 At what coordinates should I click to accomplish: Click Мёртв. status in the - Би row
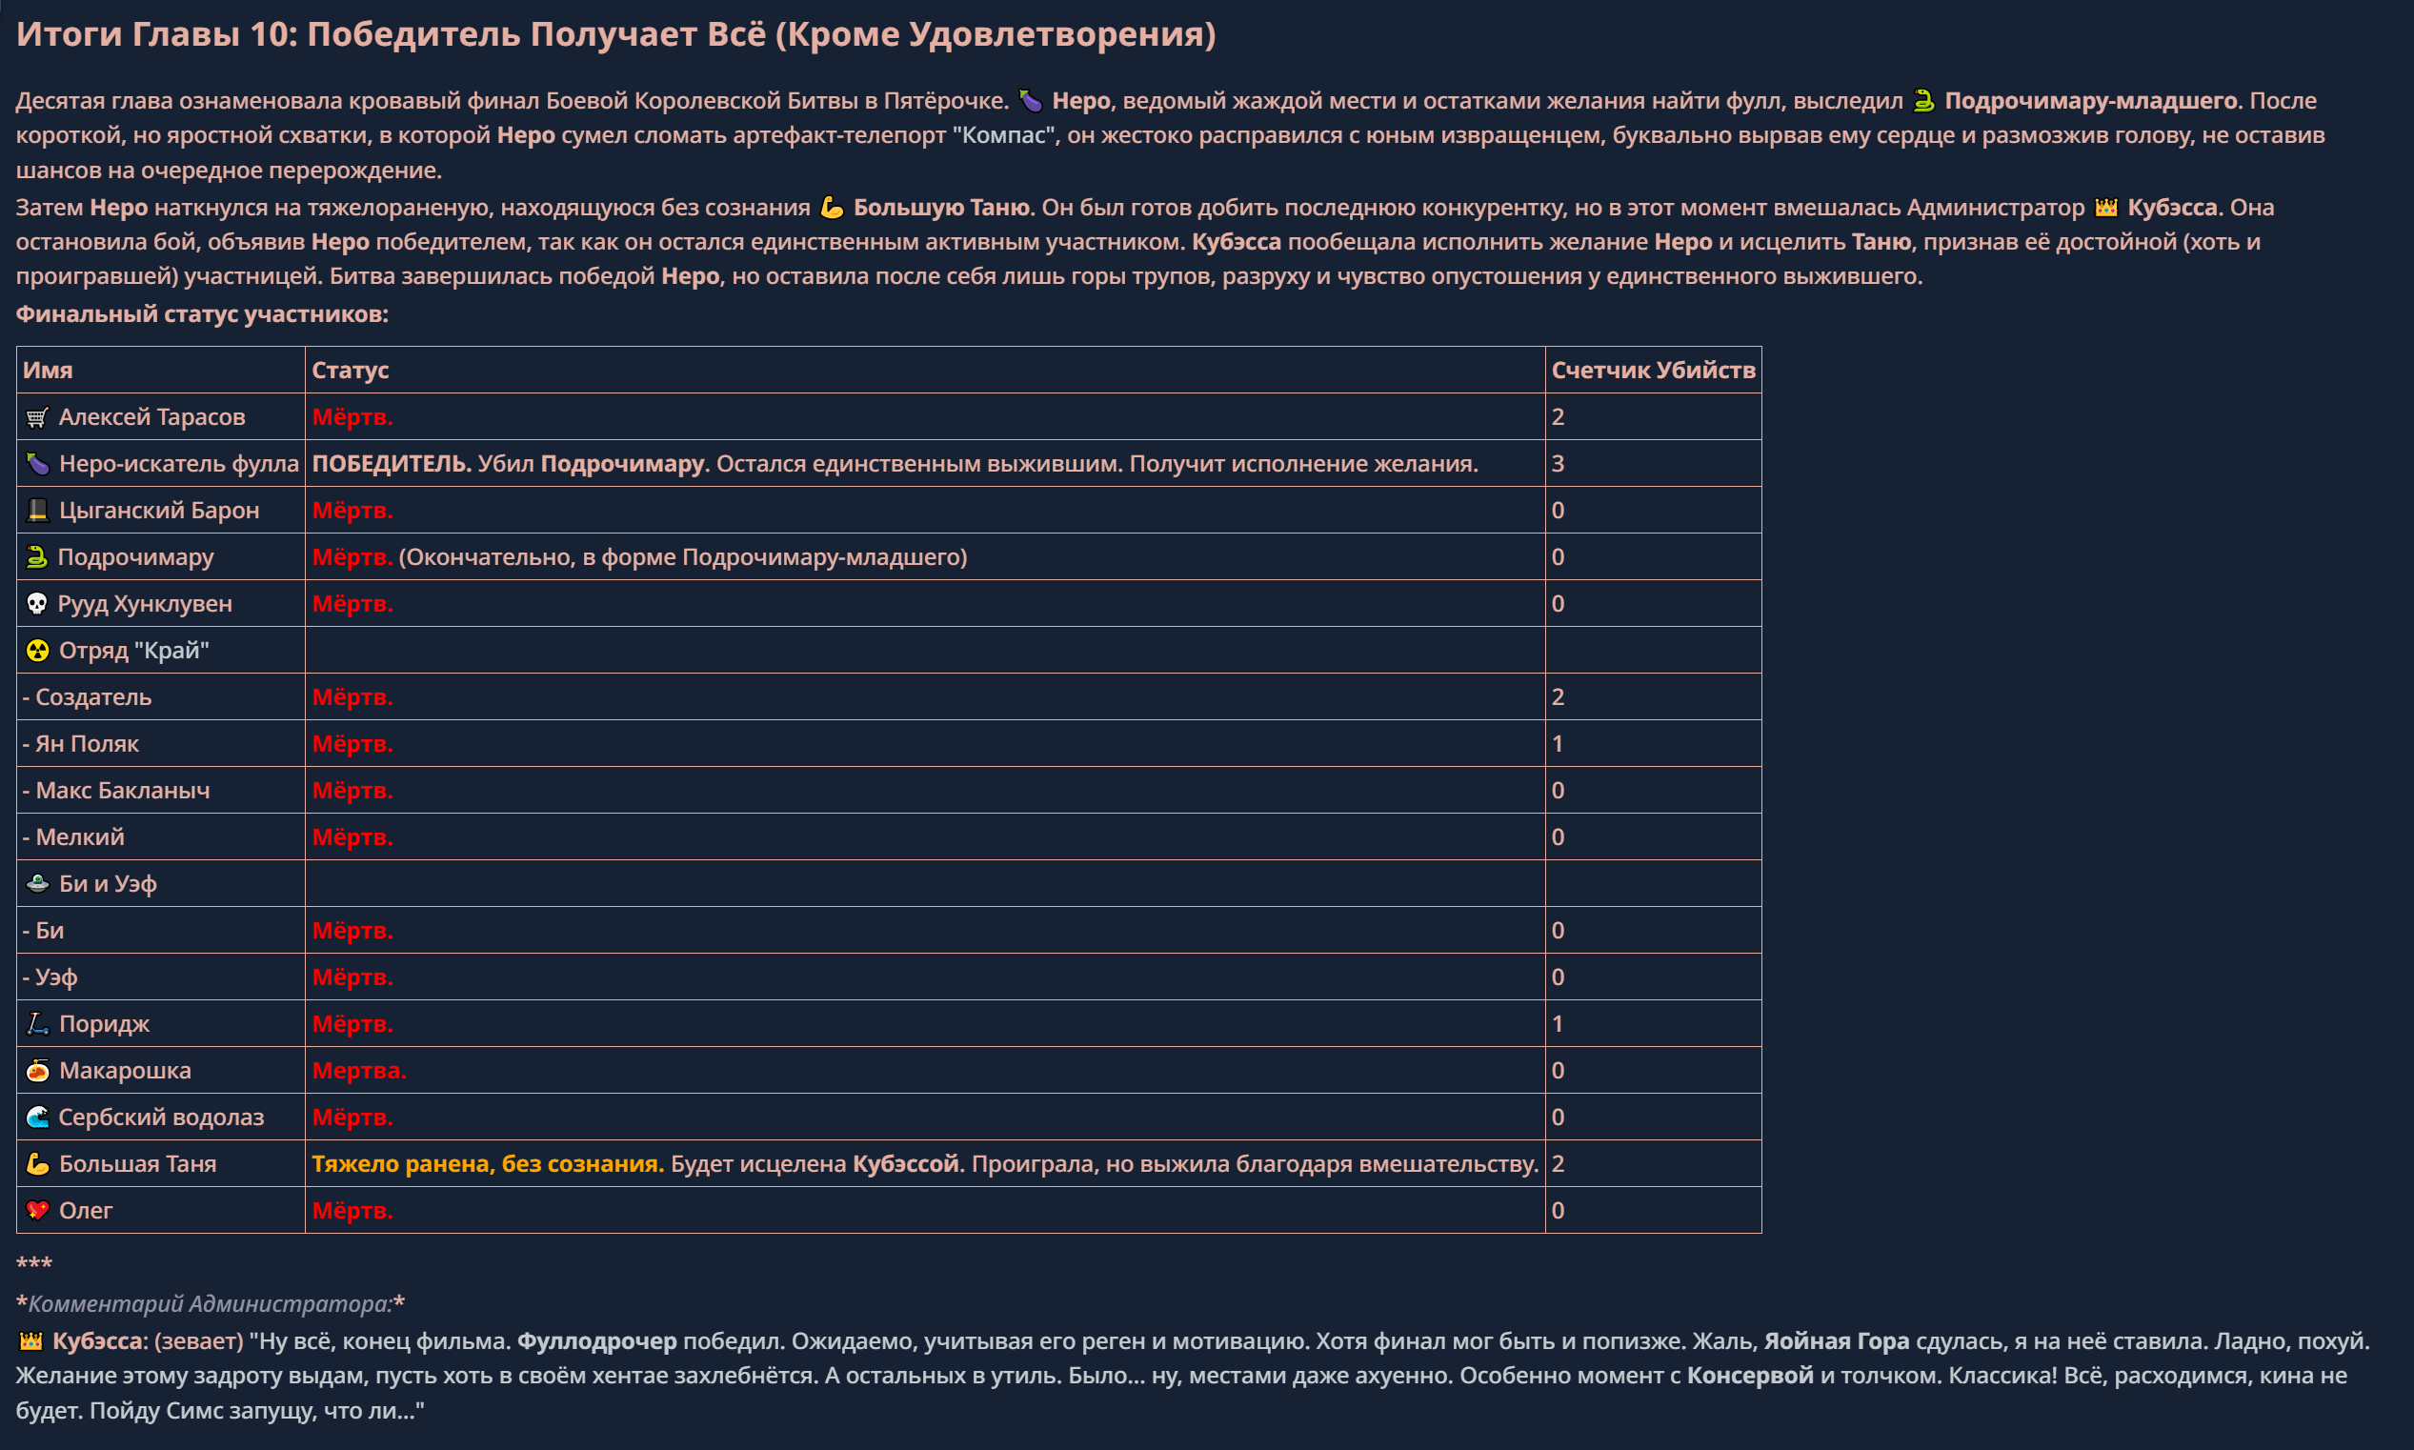point(352,931)
